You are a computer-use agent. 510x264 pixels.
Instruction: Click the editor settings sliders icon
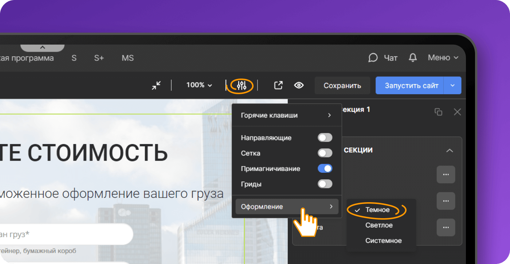point(242,85)
